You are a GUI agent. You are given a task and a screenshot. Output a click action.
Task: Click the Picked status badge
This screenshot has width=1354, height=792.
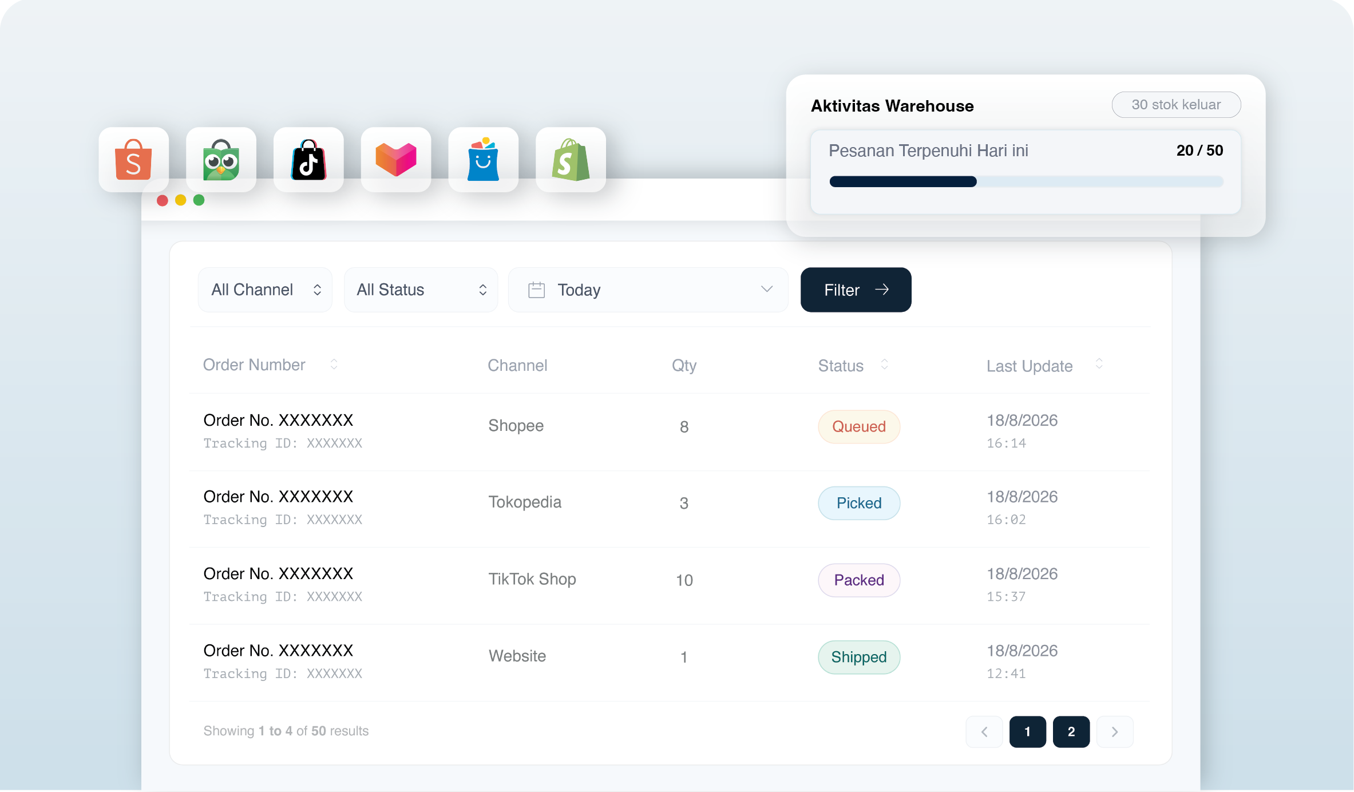click(859, 503)
